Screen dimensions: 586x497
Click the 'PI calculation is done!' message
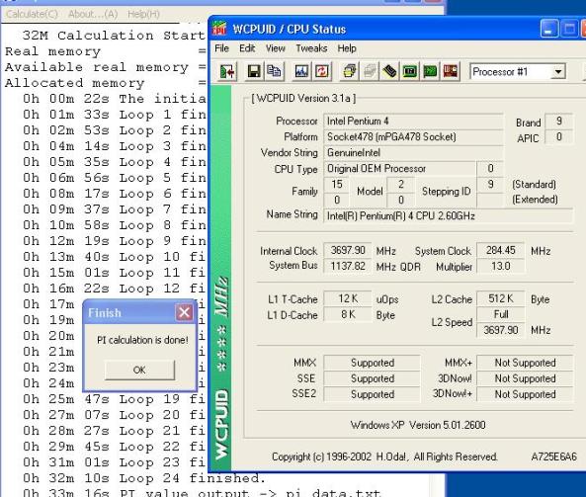coord(142,340)
